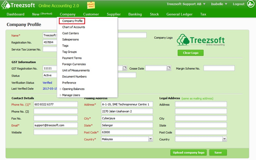
Task: Open the Dashboard menu
Action: click(x=16, y=14)
